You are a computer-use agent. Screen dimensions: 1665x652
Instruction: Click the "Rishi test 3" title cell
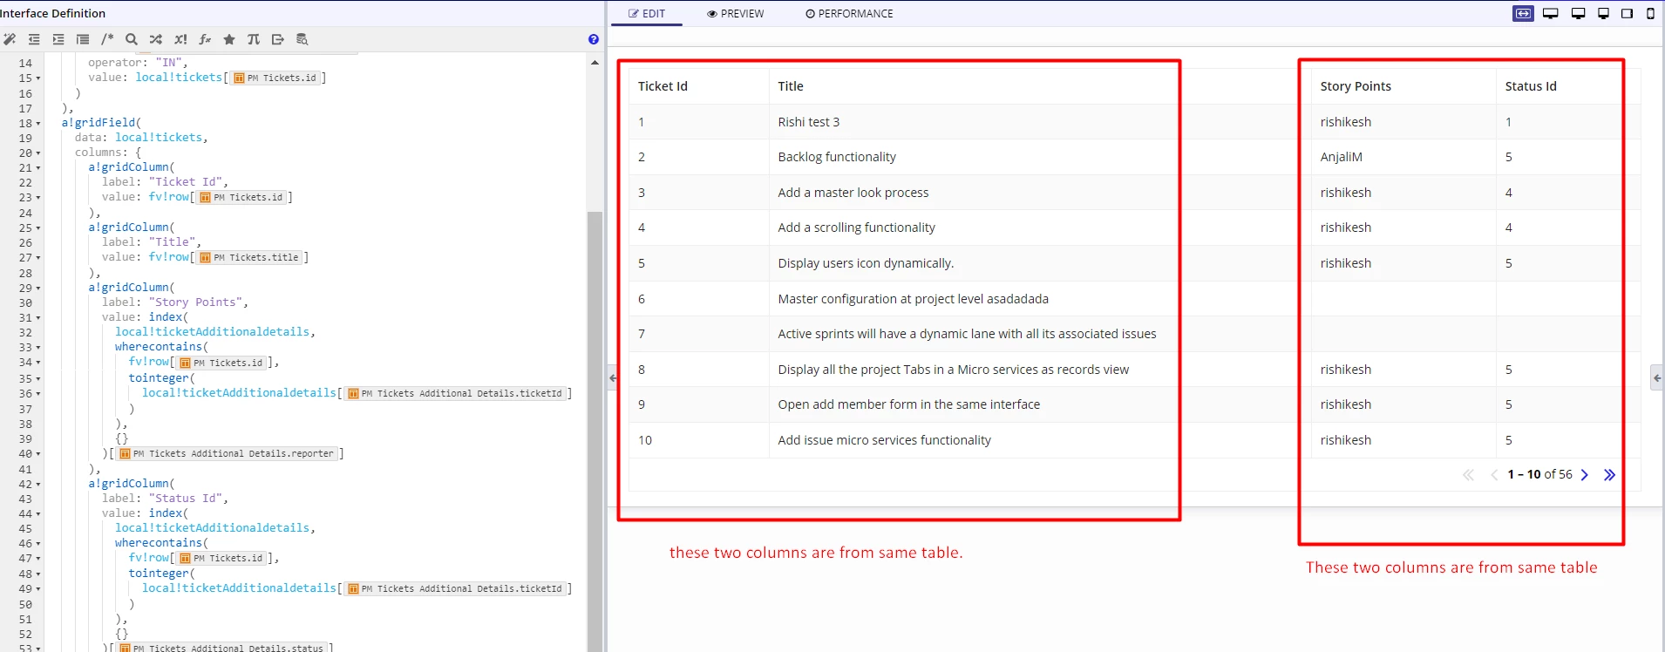click(x=809, y=122)
